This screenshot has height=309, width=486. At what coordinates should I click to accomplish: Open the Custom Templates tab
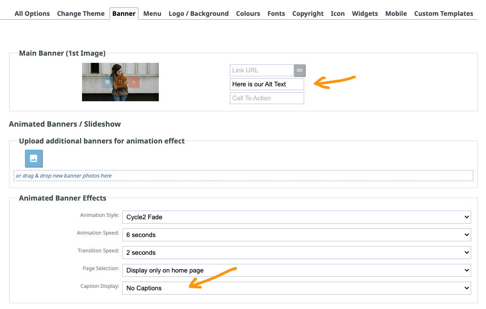(443, 13)
